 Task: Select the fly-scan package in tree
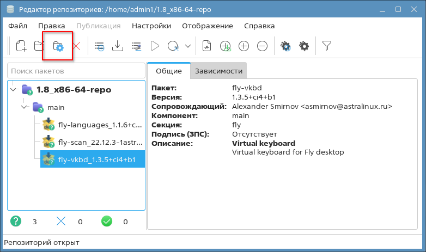pos(92,142)
